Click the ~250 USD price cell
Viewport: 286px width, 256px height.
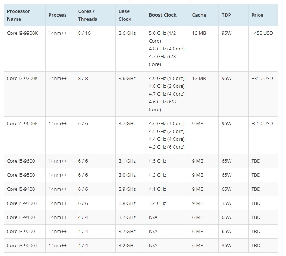[x=263, y=135]
